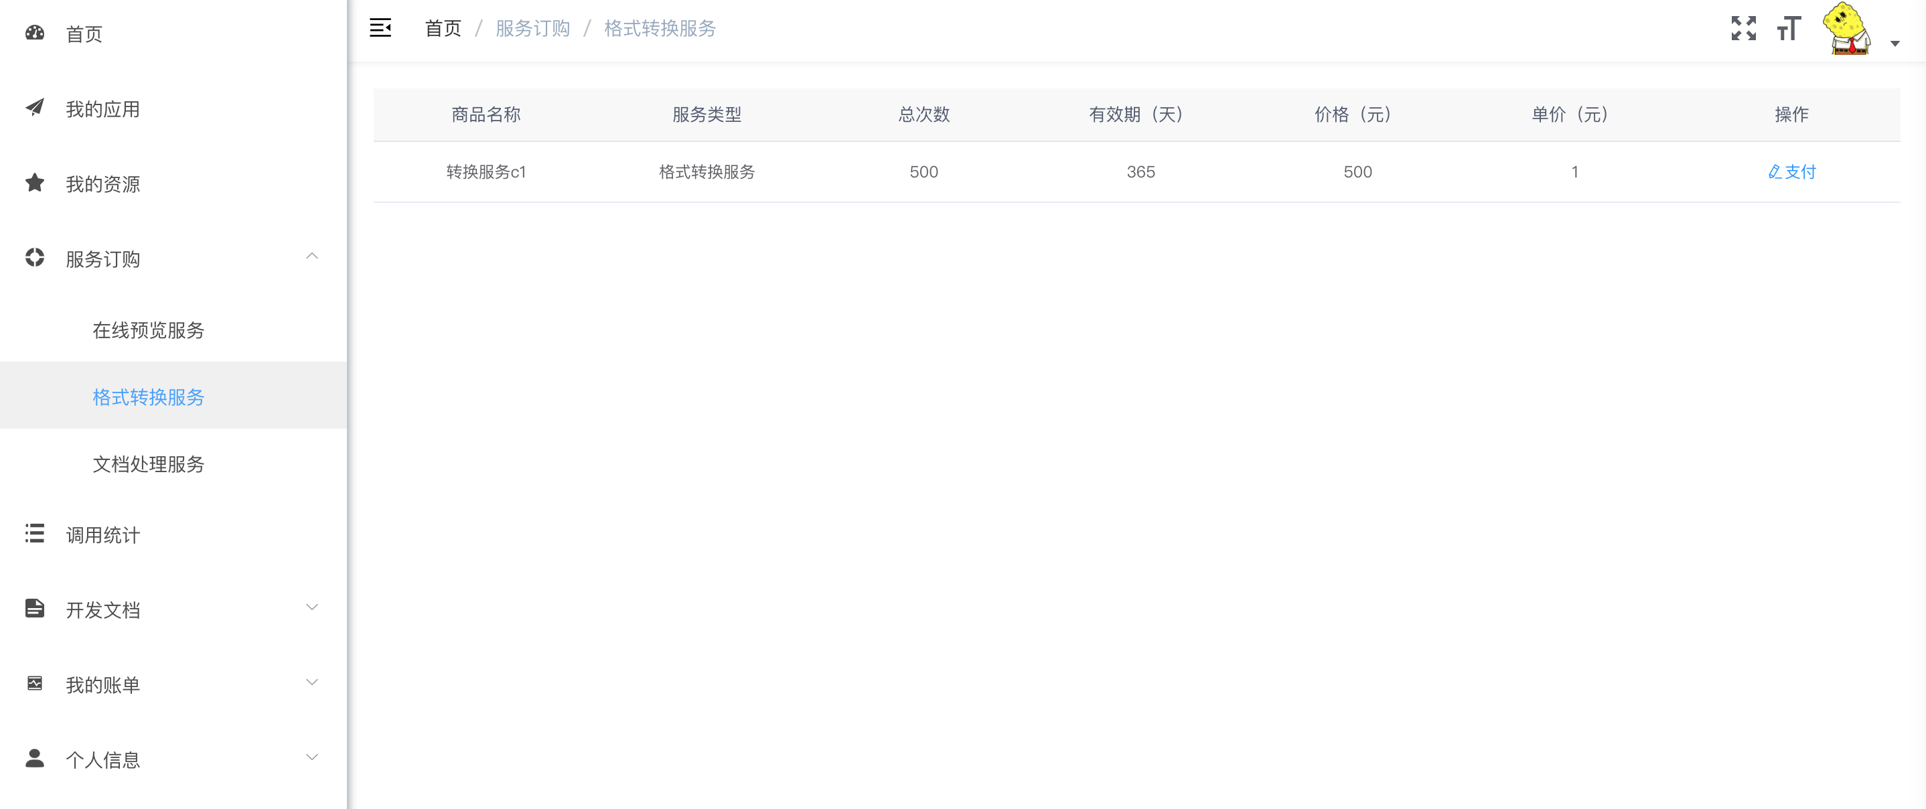Click the 有效期（天）column header
The height and width of the screenshot is (809, 1926).
tap(1140, 115)
